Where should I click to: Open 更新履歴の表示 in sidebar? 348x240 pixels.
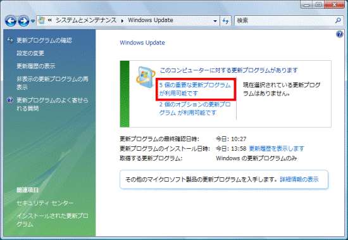[x=36, y=66]
